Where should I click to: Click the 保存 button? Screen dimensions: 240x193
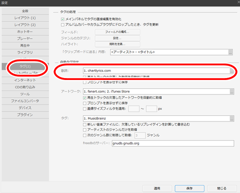point(189,188)
